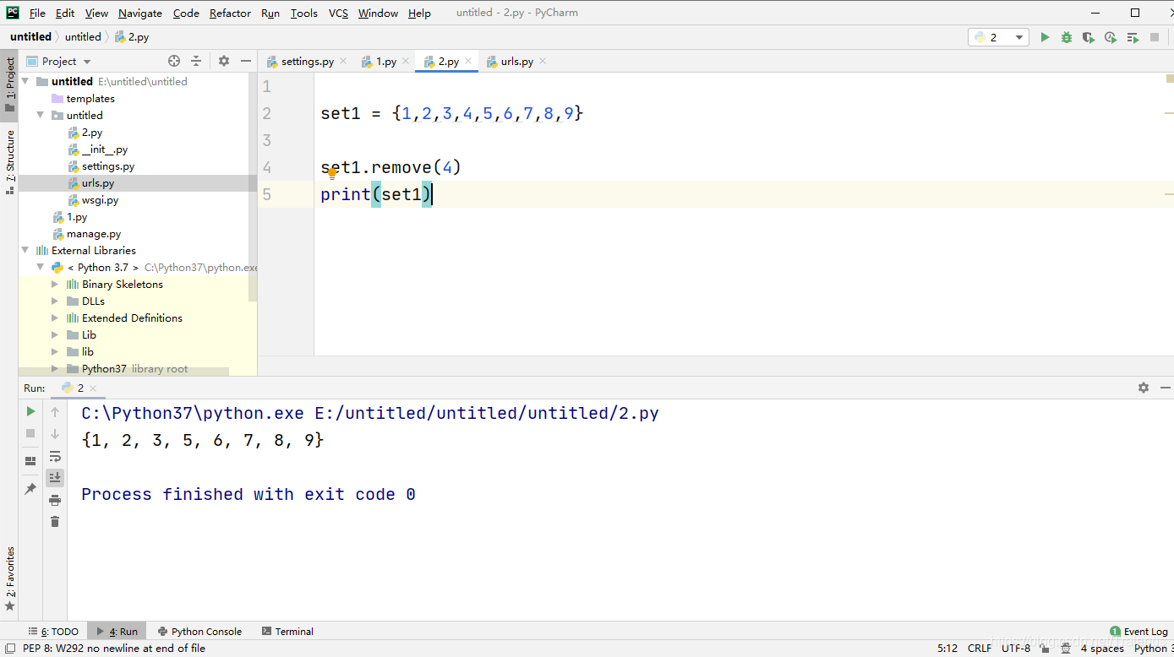
Task: Toggle scroll to end in console
Action: coord(55,478)
